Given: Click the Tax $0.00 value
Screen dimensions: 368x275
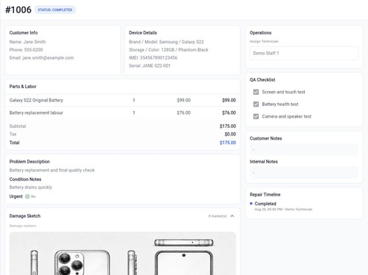Looking at the screenshot, I should [x=230, y=134].
